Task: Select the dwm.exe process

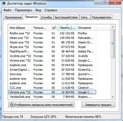Action: point(52,74)
